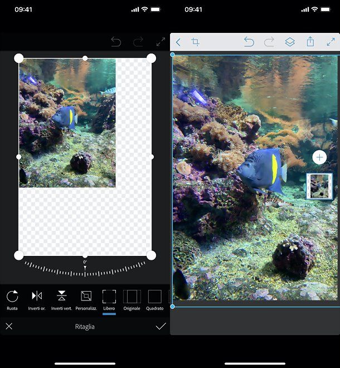Expand crop view to fullscreen

(161, 42)
